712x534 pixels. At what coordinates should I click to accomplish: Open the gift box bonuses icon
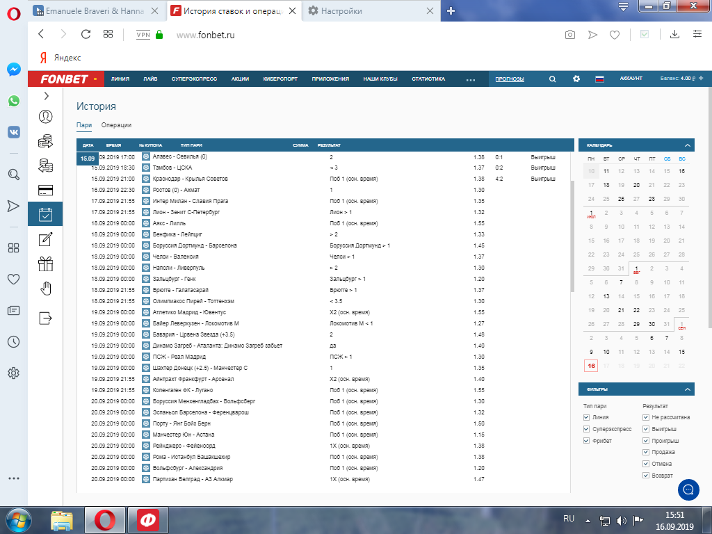click(x=46, y=264)
